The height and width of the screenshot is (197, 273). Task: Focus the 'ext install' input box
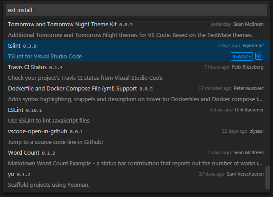click(x=136, y=10)
